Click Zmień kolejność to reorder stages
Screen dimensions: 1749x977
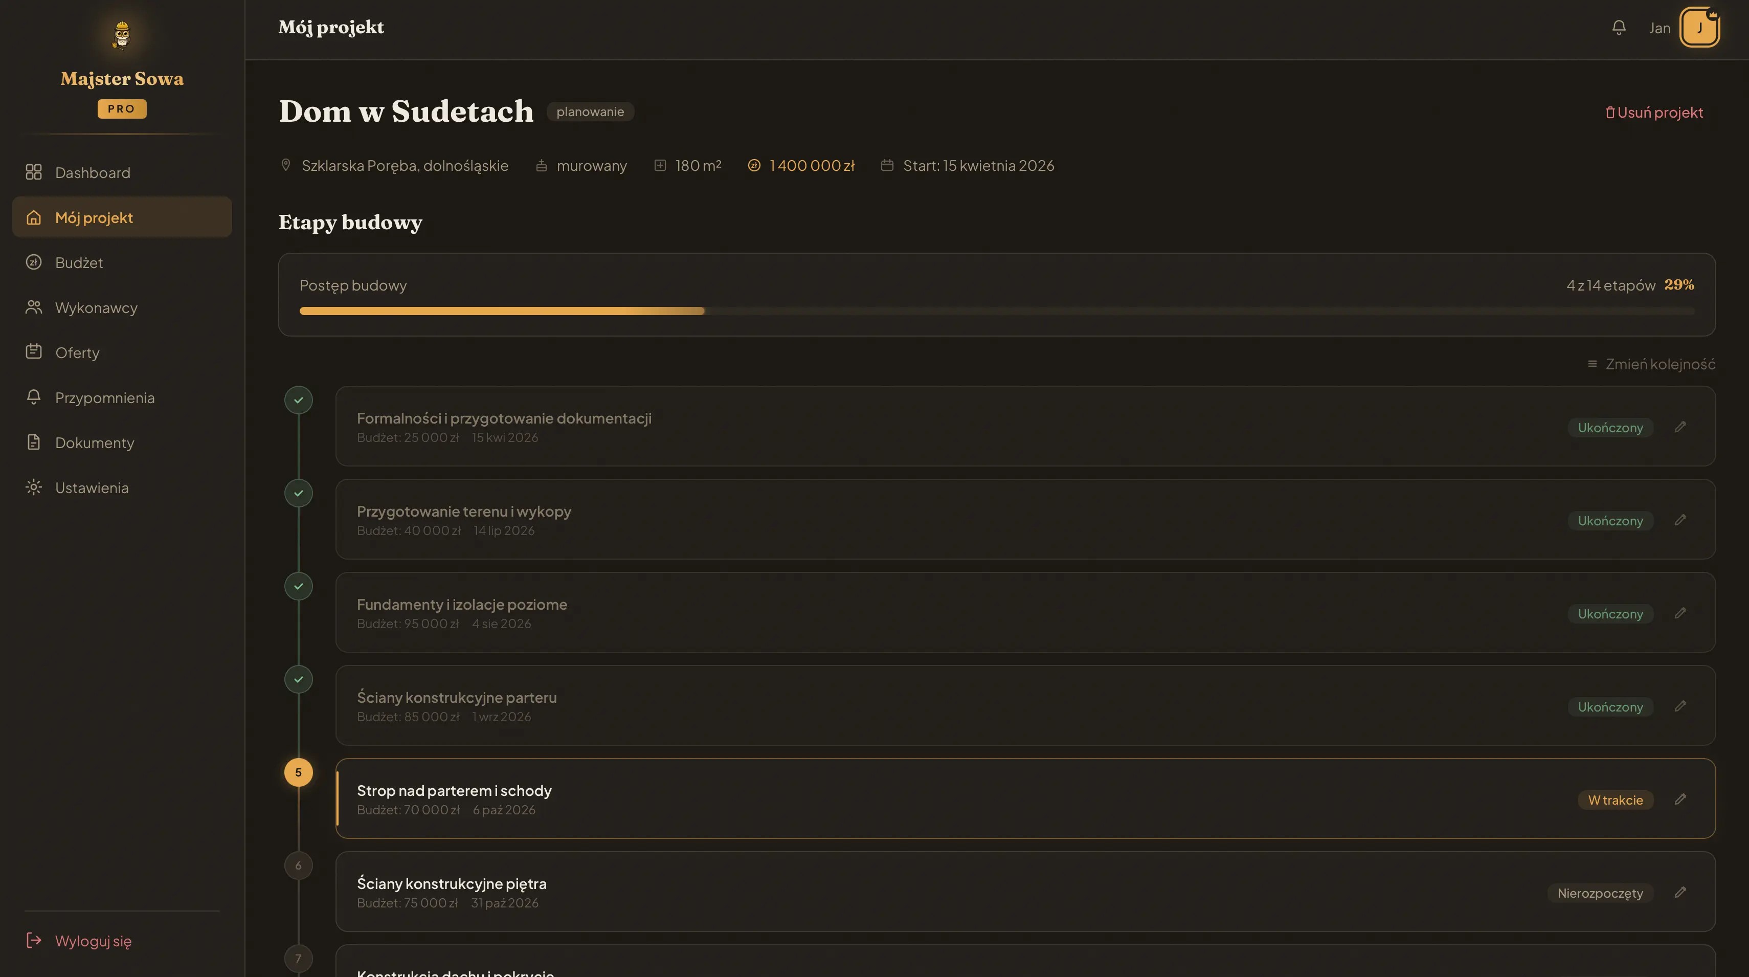pos(1651,364)
